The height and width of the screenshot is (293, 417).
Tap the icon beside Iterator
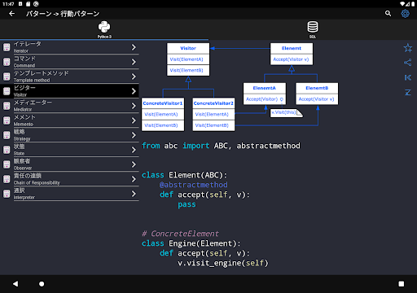[7, 47]
